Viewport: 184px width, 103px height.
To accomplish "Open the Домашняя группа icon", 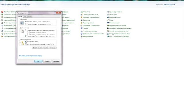I will (108, 17).
